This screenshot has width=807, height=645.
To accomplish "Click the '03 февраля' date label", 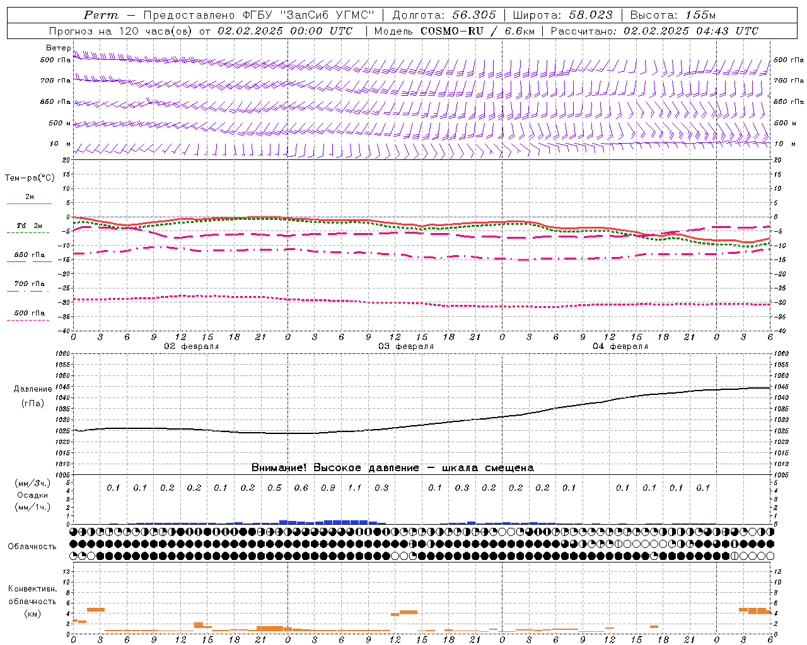I will click(406, 346).
